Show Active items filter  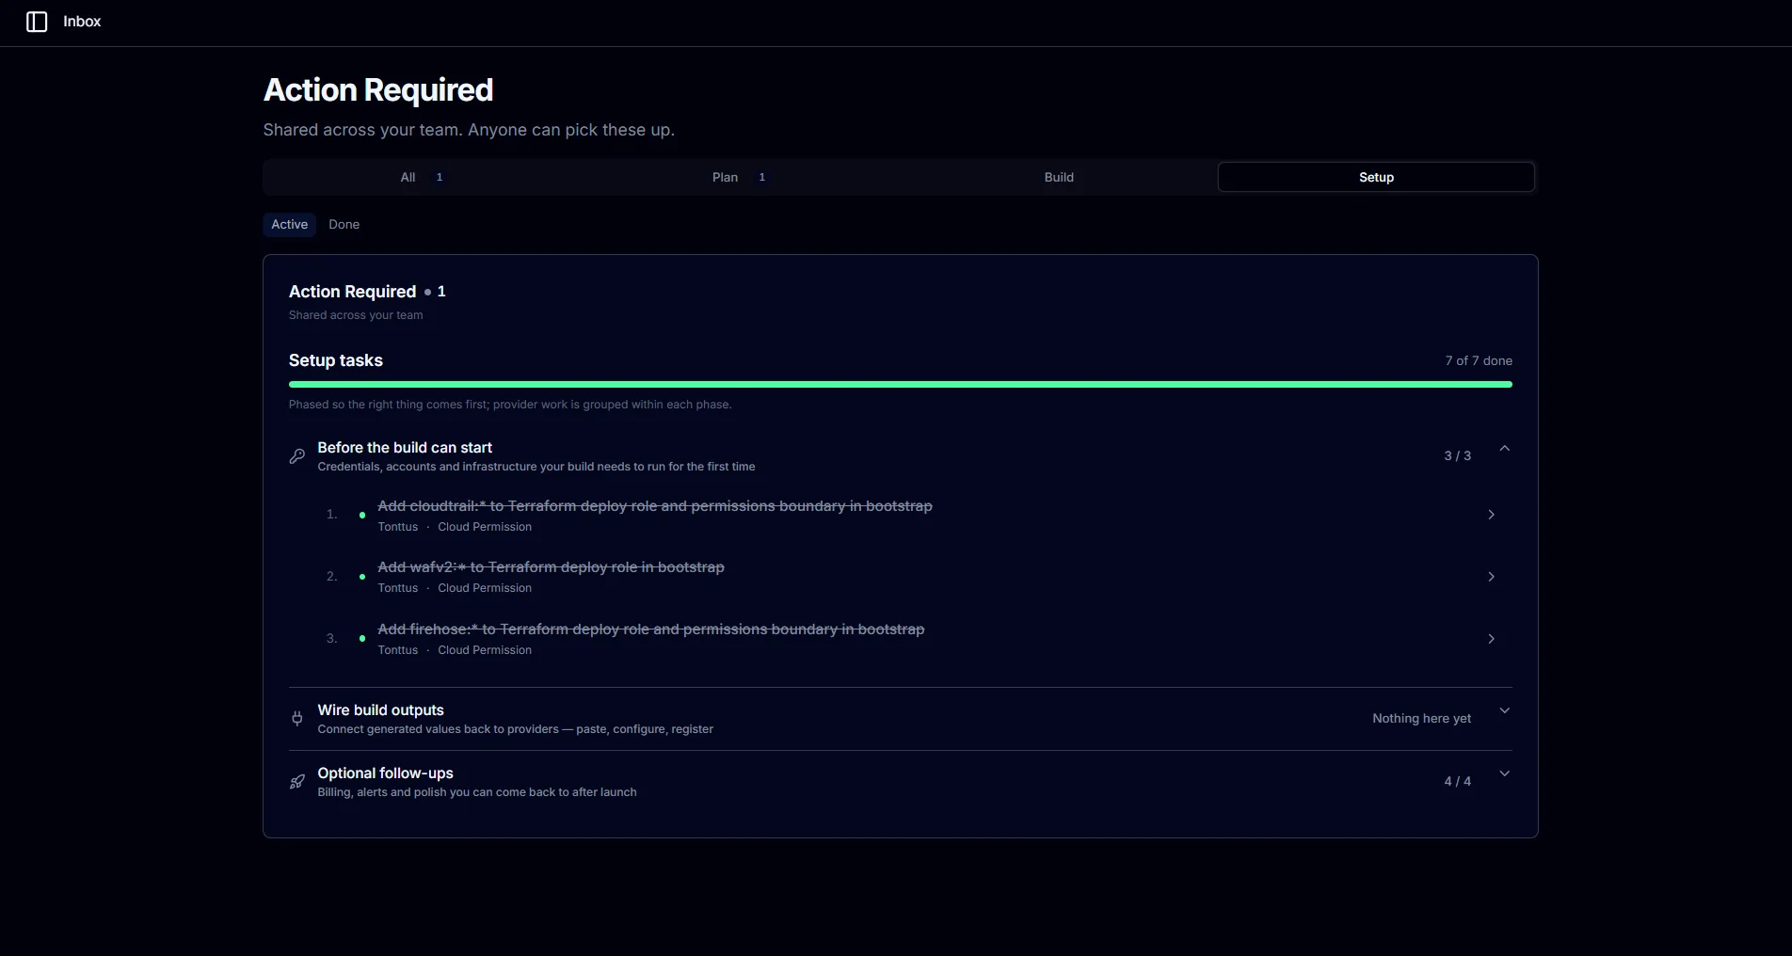point(290,224)
